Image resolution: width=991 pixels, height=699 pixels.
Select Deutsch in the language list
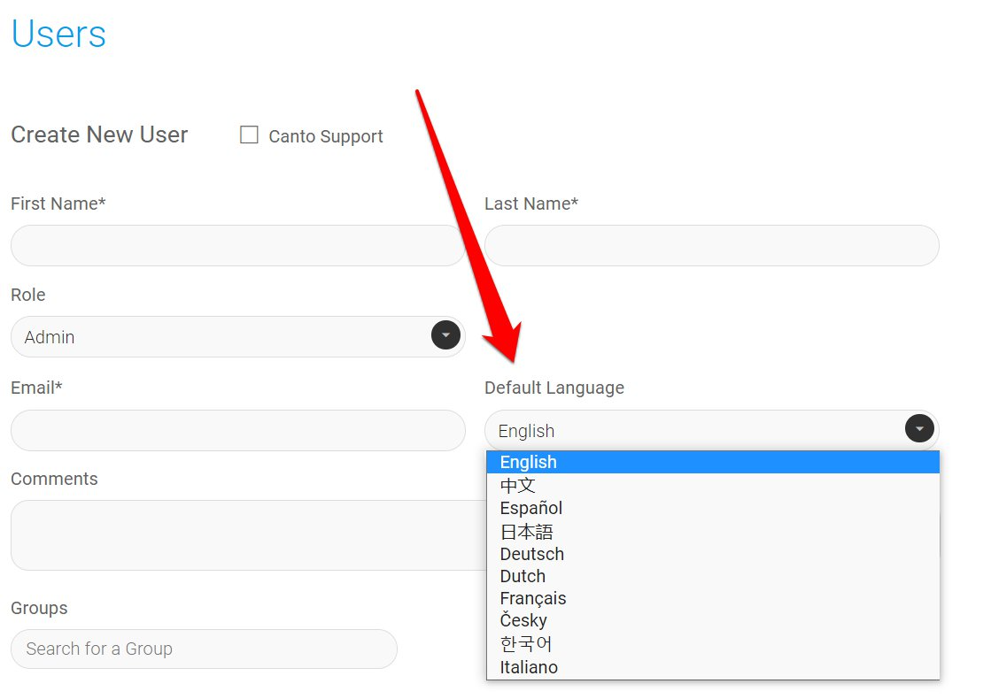pos(532,554)
